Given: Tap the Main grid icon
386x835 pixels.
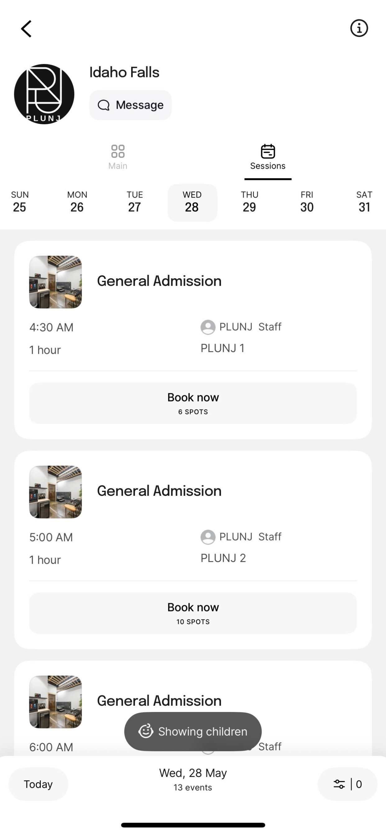Looking at the screenshot, I should click(118, 151).
